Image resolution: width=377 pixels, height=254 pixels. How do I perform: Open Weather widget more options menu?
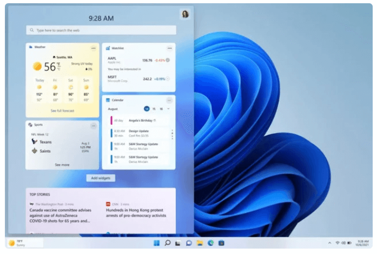coord(93,48)
